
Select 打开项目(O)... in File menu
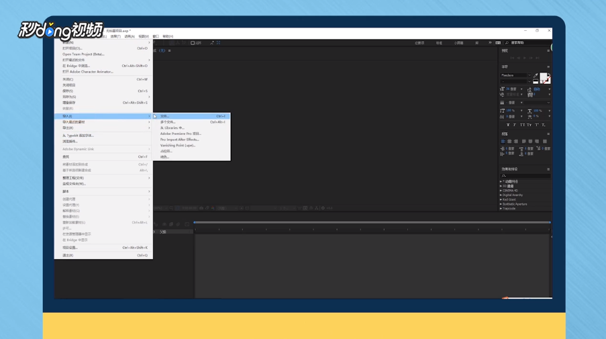click(x=103, y=48)
